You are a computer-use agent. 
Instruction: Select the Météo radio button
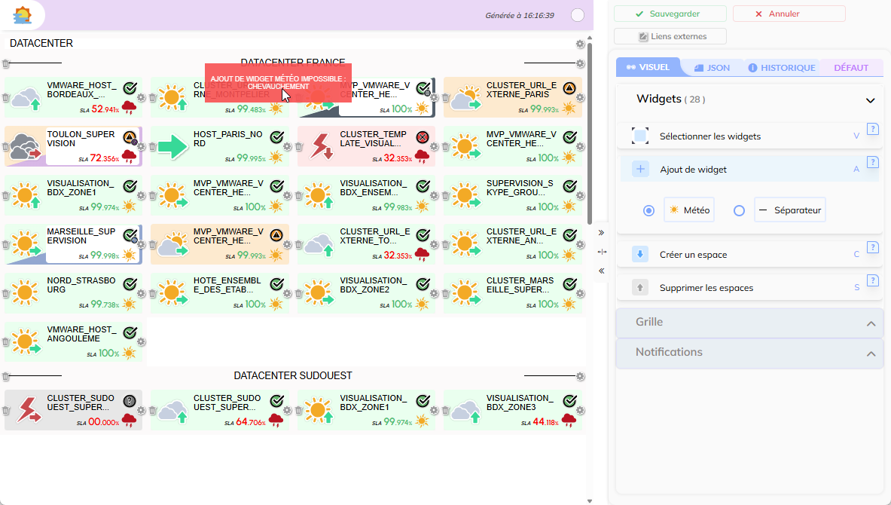coord(648,211)
